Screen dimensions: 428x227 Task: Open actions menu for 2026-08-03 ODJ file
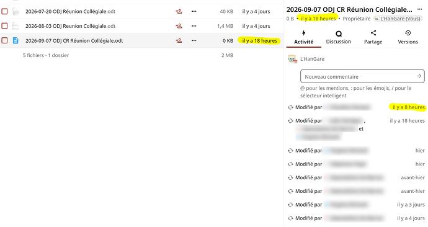[194, 26]
